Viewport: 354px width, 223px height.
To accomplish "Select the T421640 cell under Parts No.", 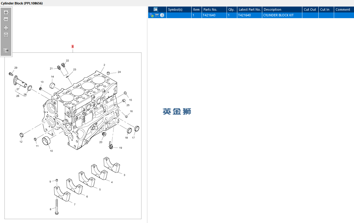I will (214, 15).
